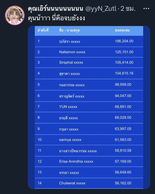Select the 'Siraphat xxxxx' name cell
Screen dimensions: 155x194
pos(71,62)
